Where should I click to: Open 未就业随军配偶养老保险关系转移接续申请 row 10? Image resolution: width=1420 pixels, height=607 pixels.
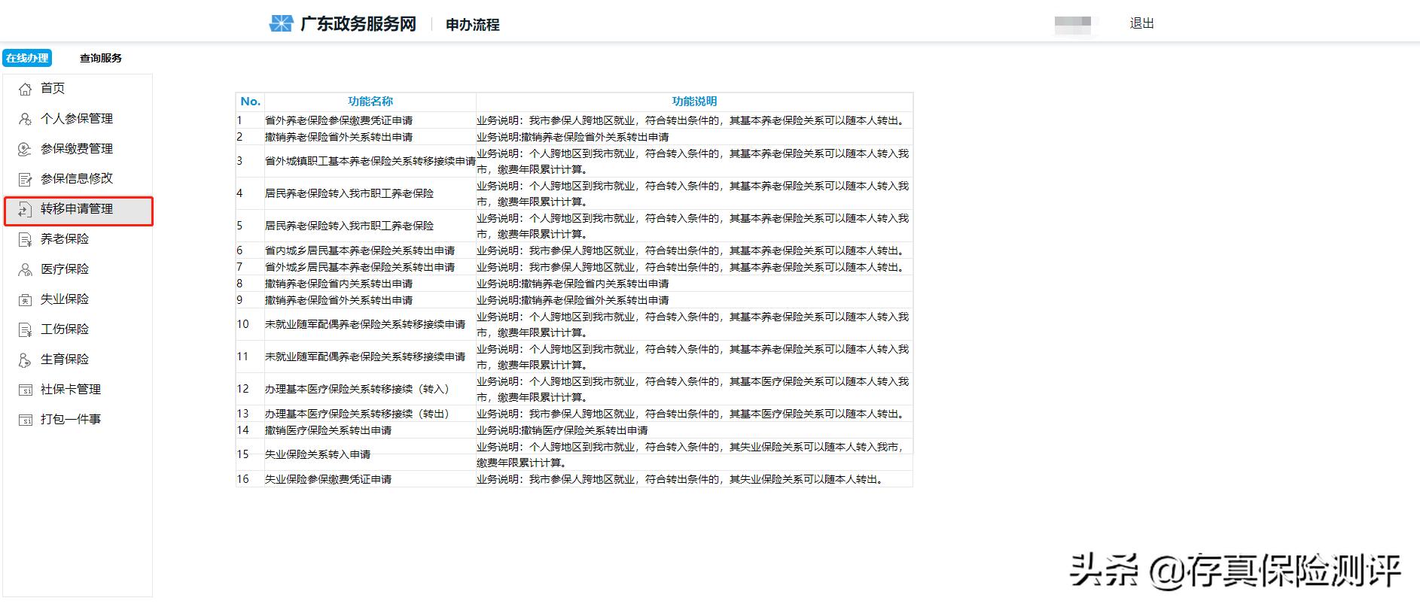point(365,324)
